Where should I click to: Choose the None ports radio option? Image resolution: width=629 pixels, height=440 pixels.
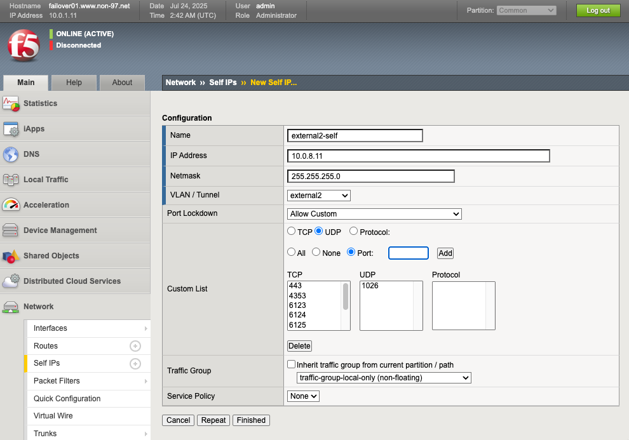(x=316, y=252)
